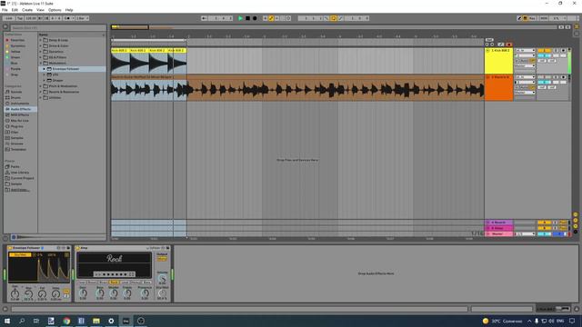
Task: Open the View menu
Action: [x=40, y=10]
